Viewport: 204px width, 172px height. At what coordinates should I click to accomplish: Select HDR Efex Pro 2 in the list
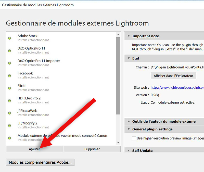[x=61, y=100]
